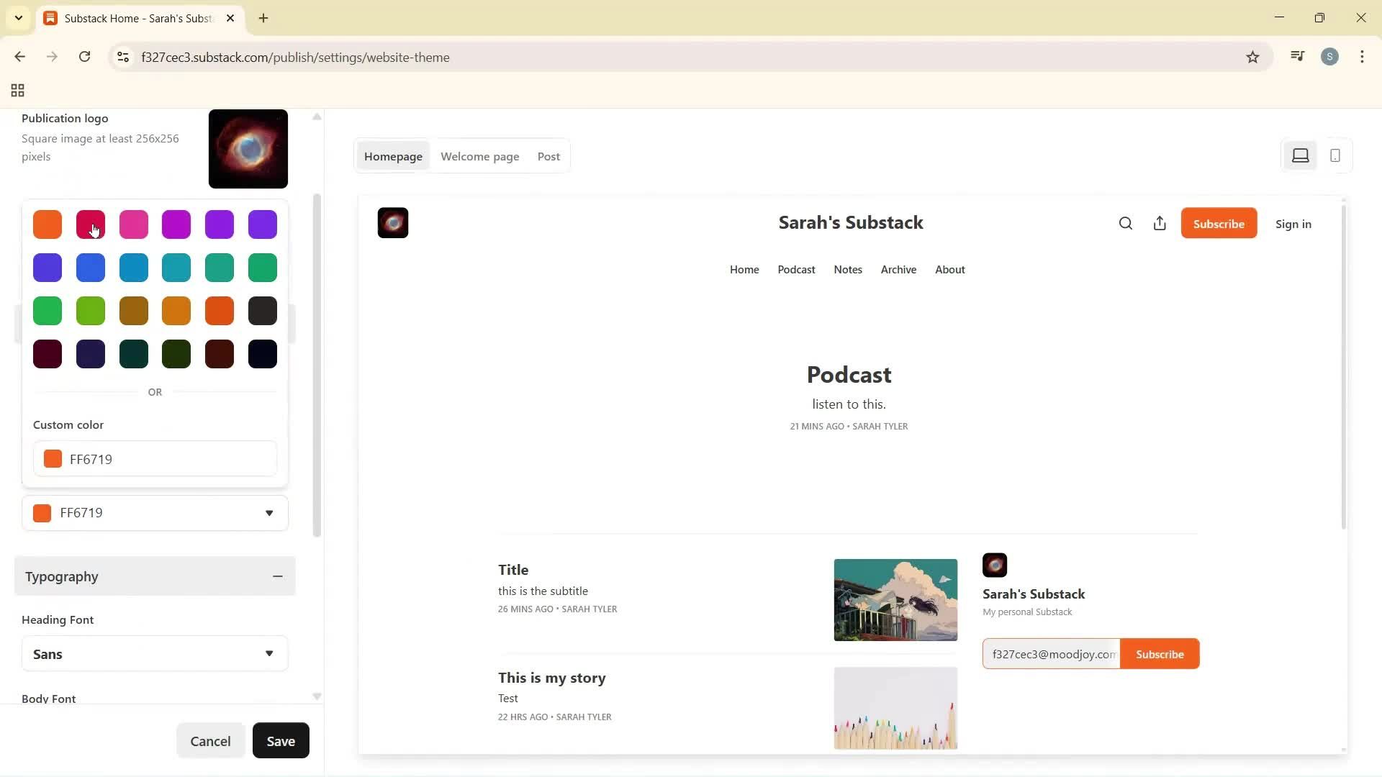Click publication logo in preview header

tap(393, 223)
